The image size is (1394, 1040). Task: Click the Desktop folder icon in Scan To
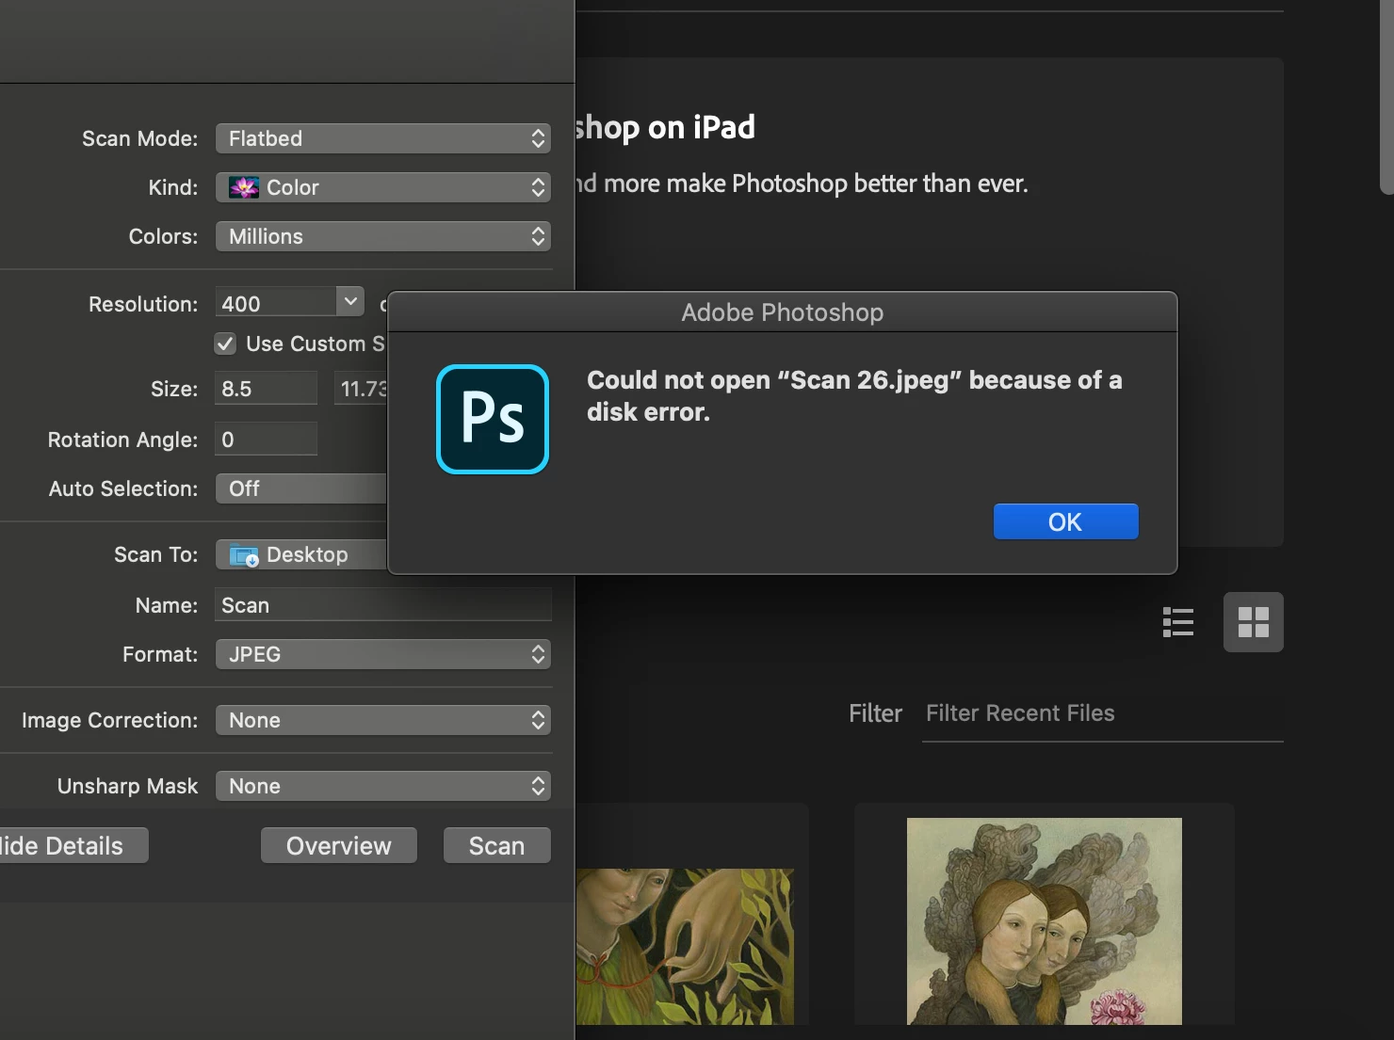244,555
